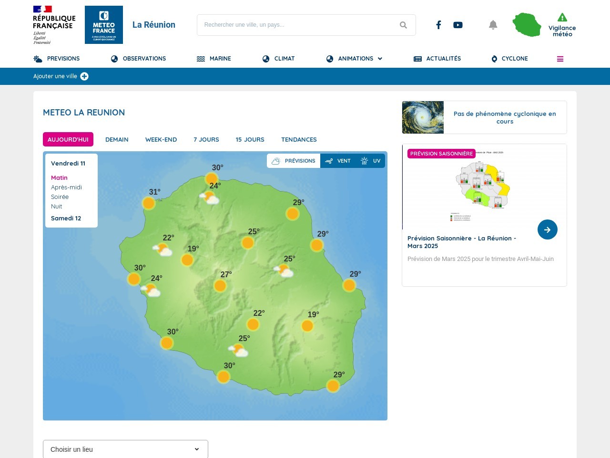Click the PREVISIONS weather icon in the nav bar

38,59
